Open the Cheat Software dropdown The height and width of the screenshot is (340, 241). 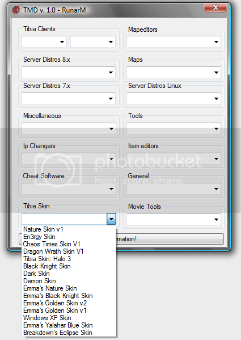(x=69, y=189)
